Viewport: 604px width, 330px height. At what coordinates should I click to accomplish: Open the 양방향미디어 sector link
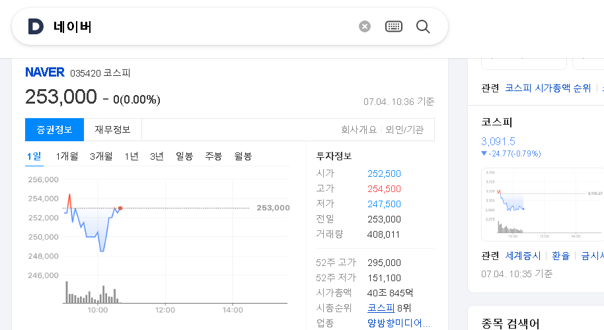click(398, 323)
